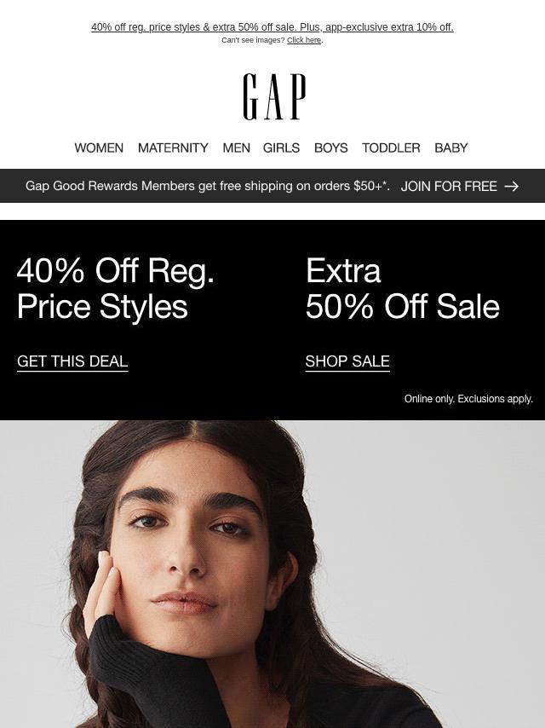
Task: Click the 'Can't see images?' text
Action: [x=253, y=40]
